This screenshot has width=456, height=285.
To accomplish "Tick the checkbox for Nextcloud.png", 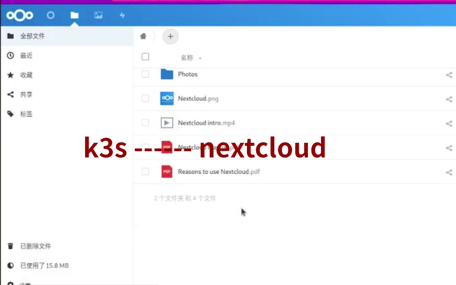I will tap(145, 98).
